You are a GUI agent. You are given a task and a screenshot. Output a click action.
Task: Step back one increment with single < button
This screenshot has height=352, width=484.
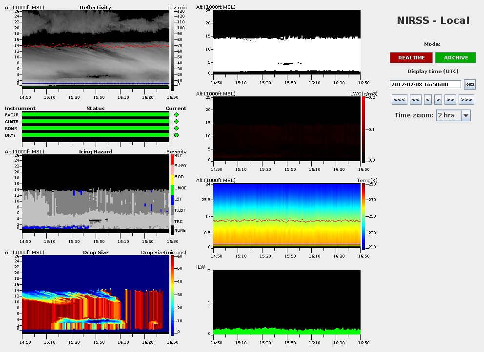click(x=427, y=100)
